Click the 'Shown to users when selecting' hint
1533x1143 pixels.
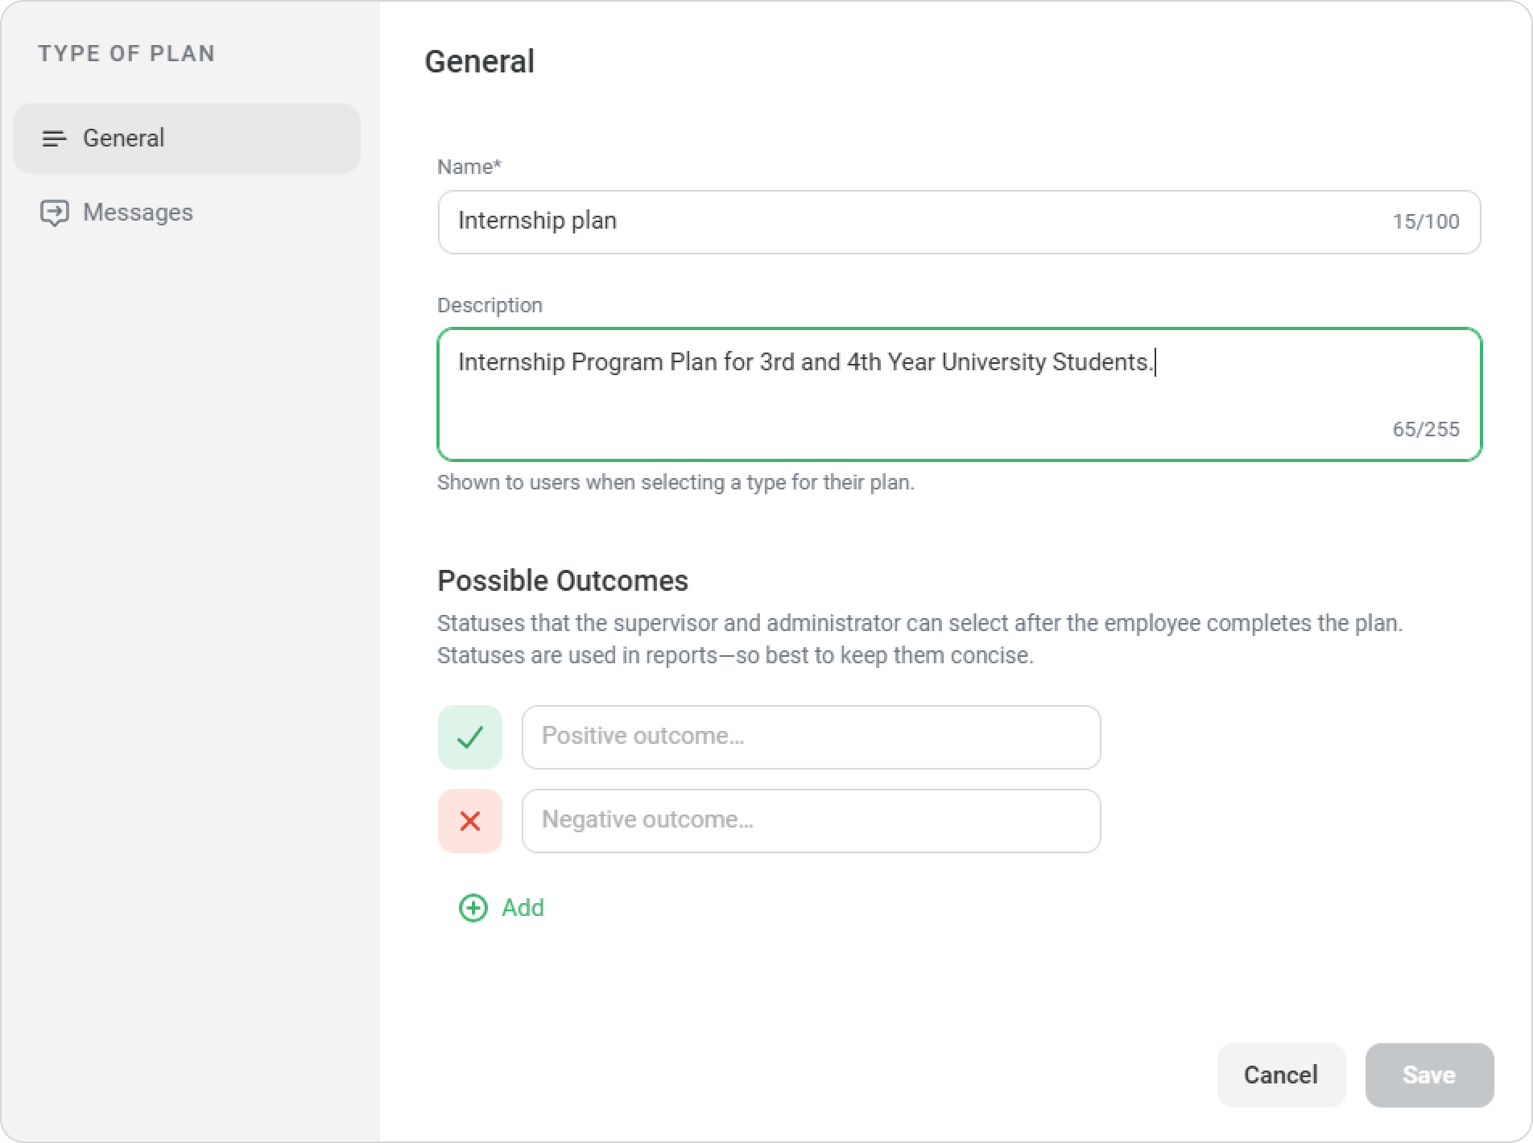tap(676, 483)
